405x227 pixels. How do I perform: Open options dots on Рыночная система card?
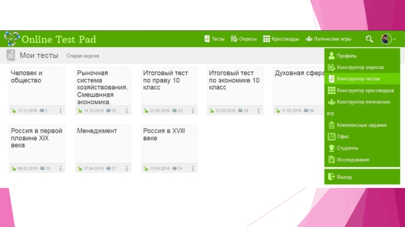(x=127, y=110)
